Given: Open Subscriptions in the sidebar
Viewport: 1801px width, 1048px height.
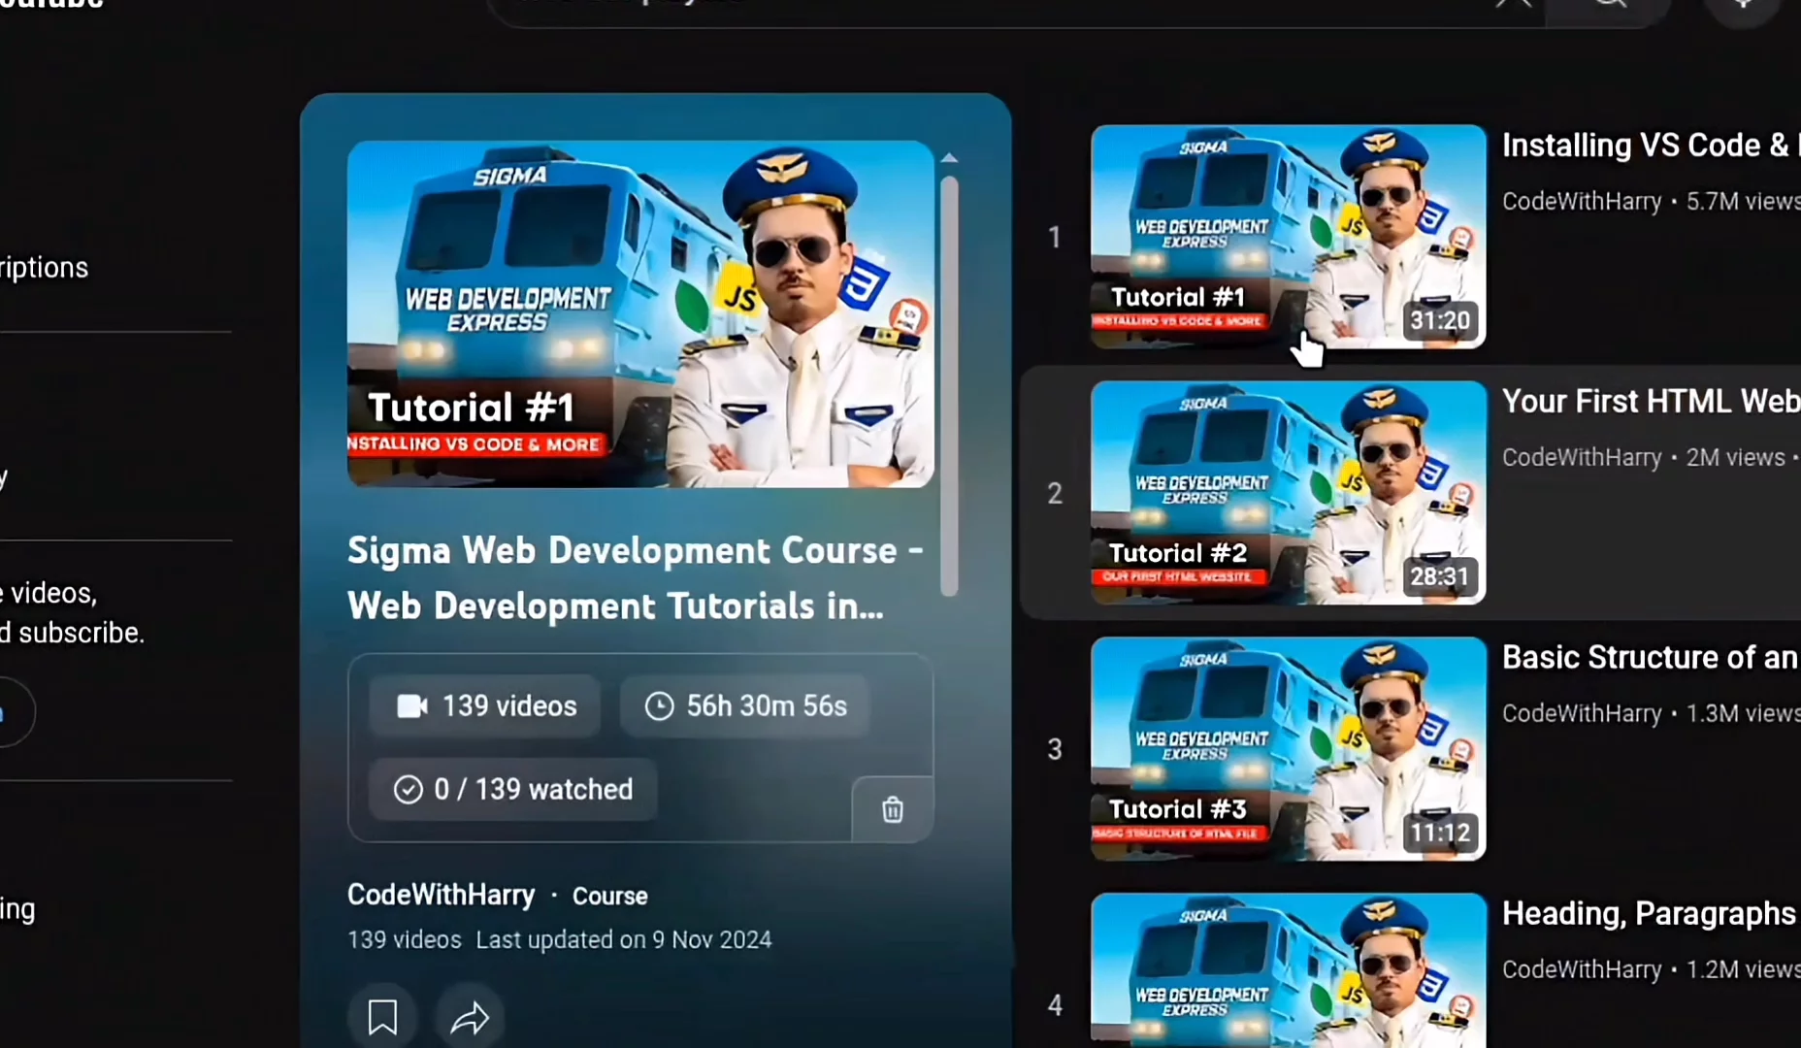Looking at the screenshot, I should click(x=44, y=267).
